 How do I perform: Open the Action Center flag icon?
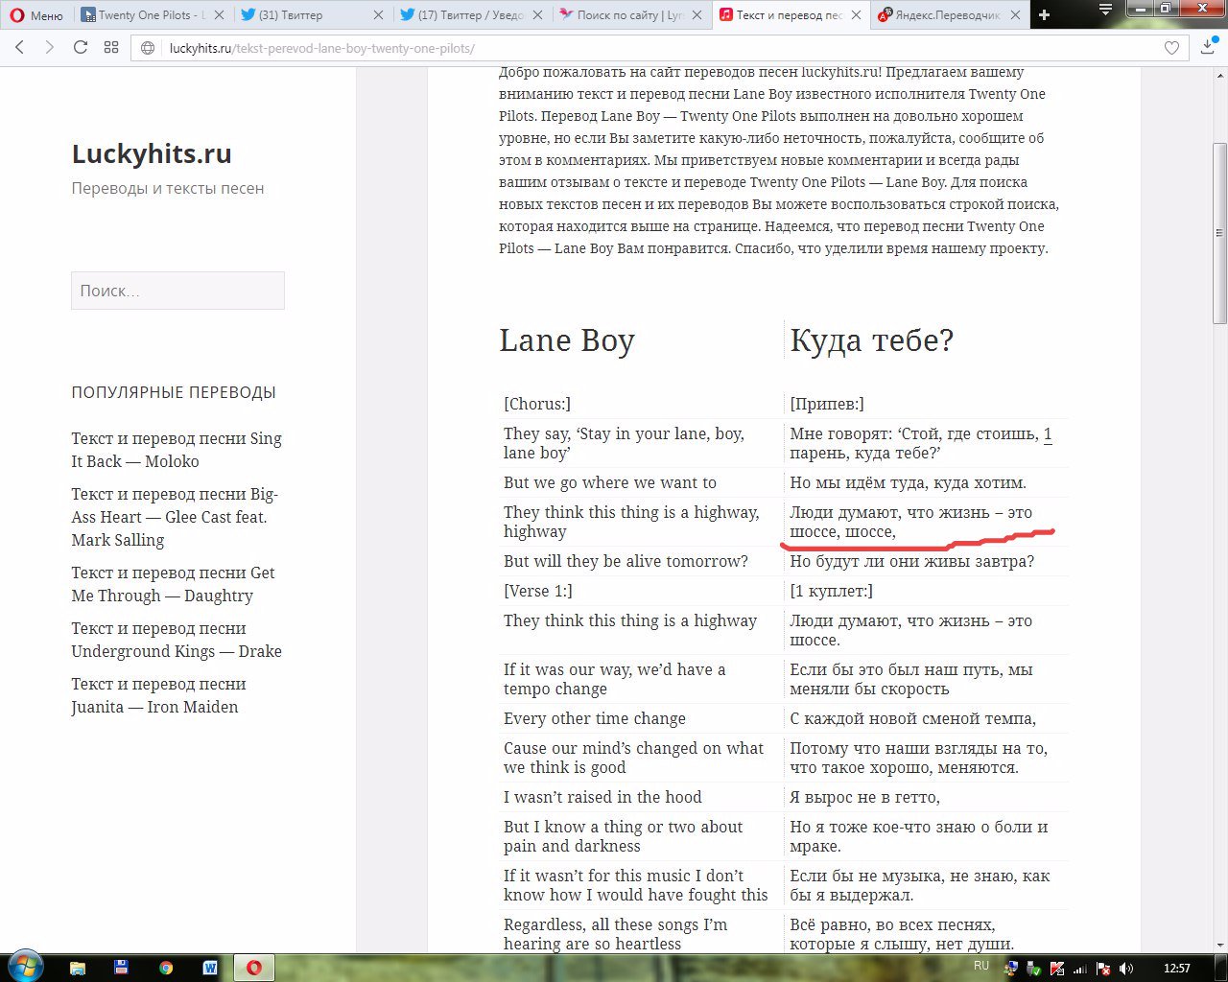pyautogui.click(x=1103, y=969)
